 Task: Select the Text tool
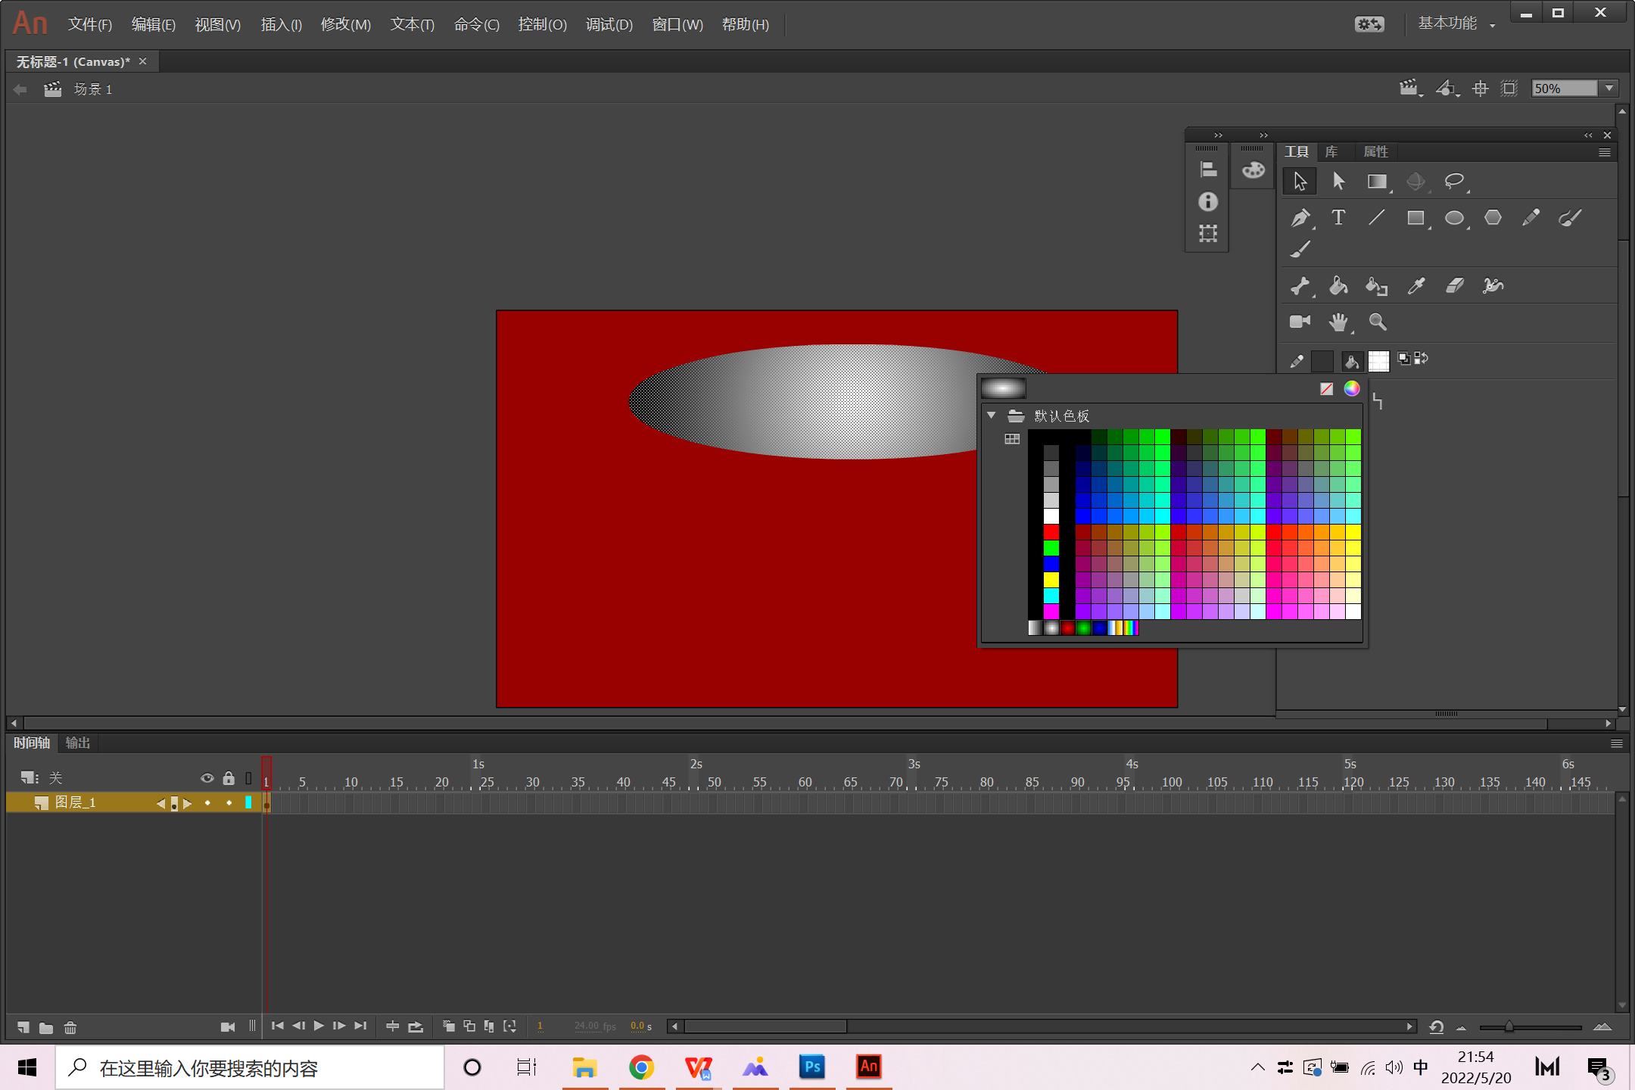click(1338, 218)
